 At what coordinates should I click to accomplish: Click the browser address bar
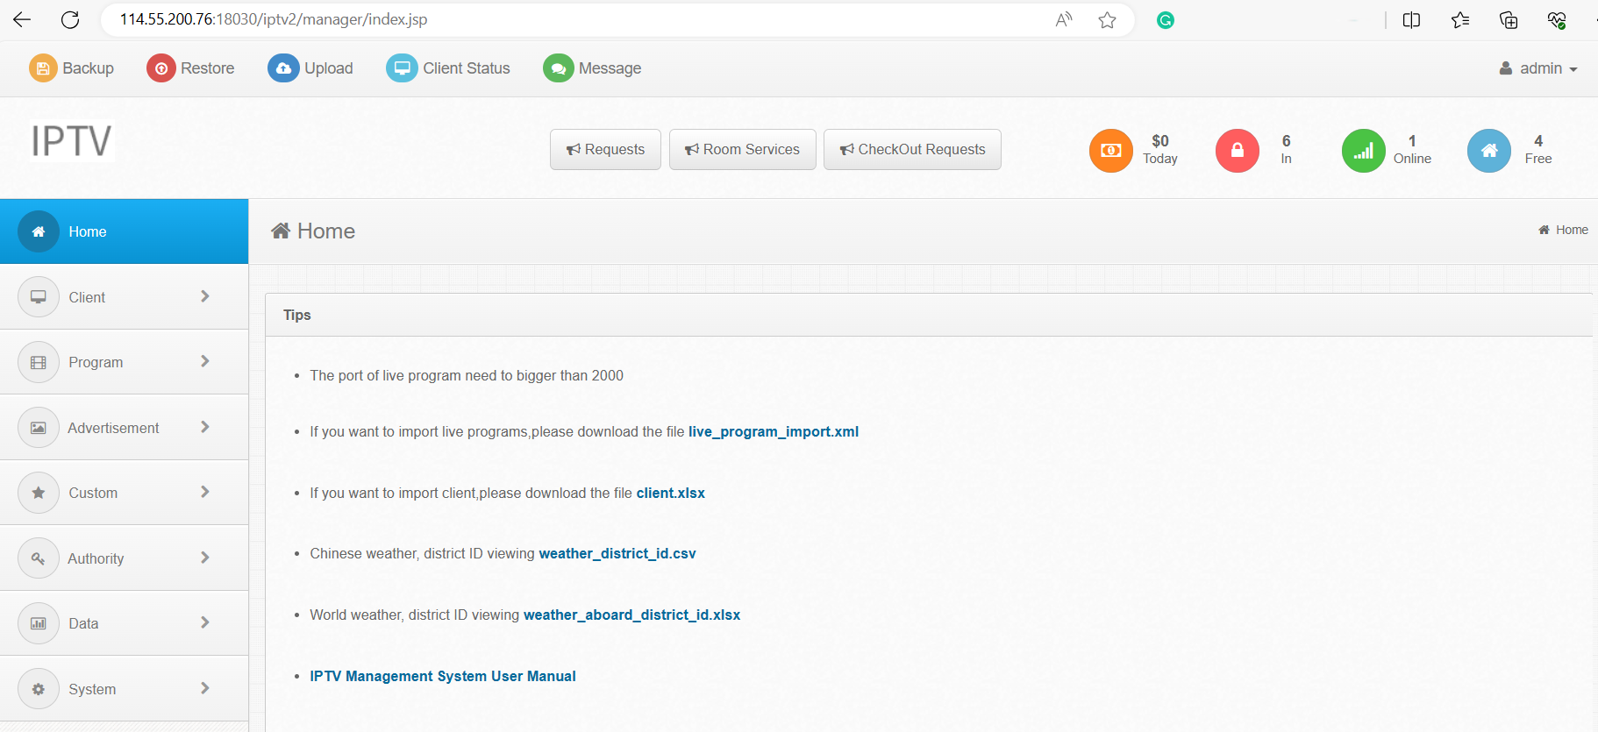[x=570, y=19]
